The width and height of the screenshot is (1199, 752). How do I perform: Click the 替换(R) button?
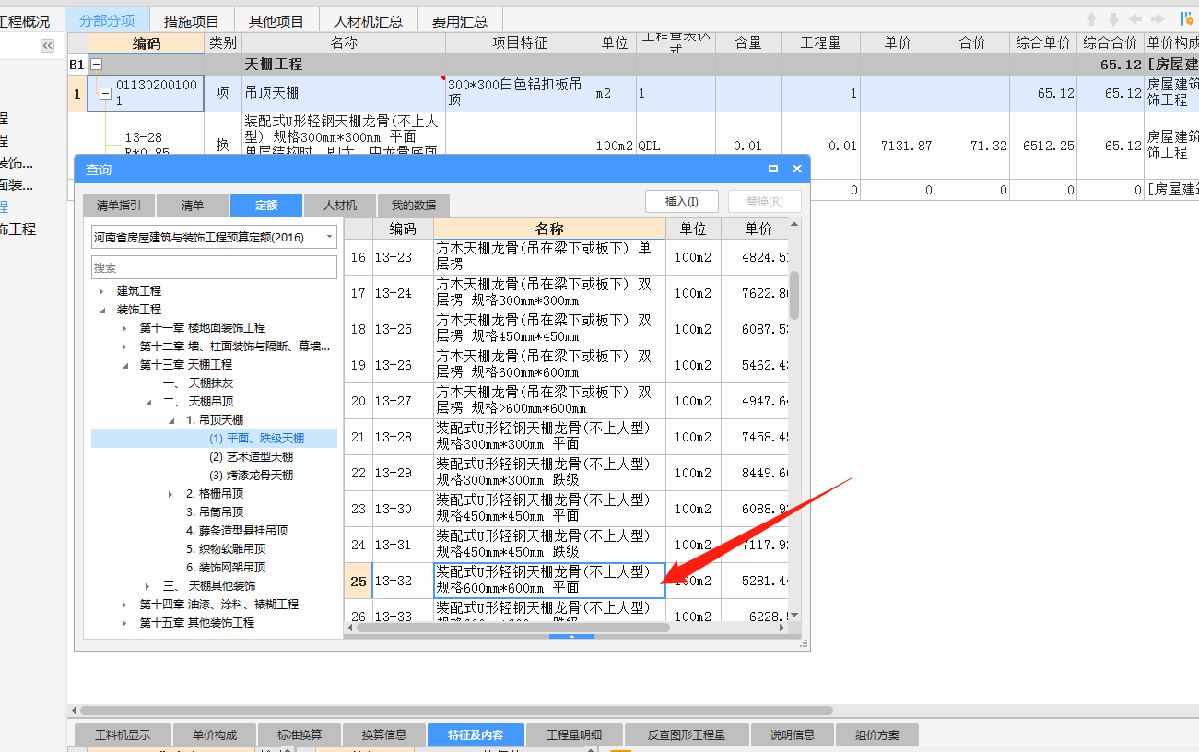coord(764,202)
